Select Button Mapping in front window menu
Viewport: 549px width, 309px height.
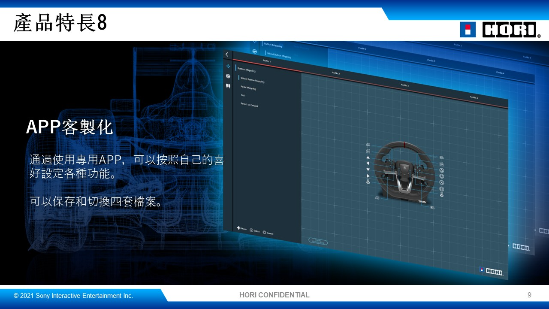click(x=247, y=70)
